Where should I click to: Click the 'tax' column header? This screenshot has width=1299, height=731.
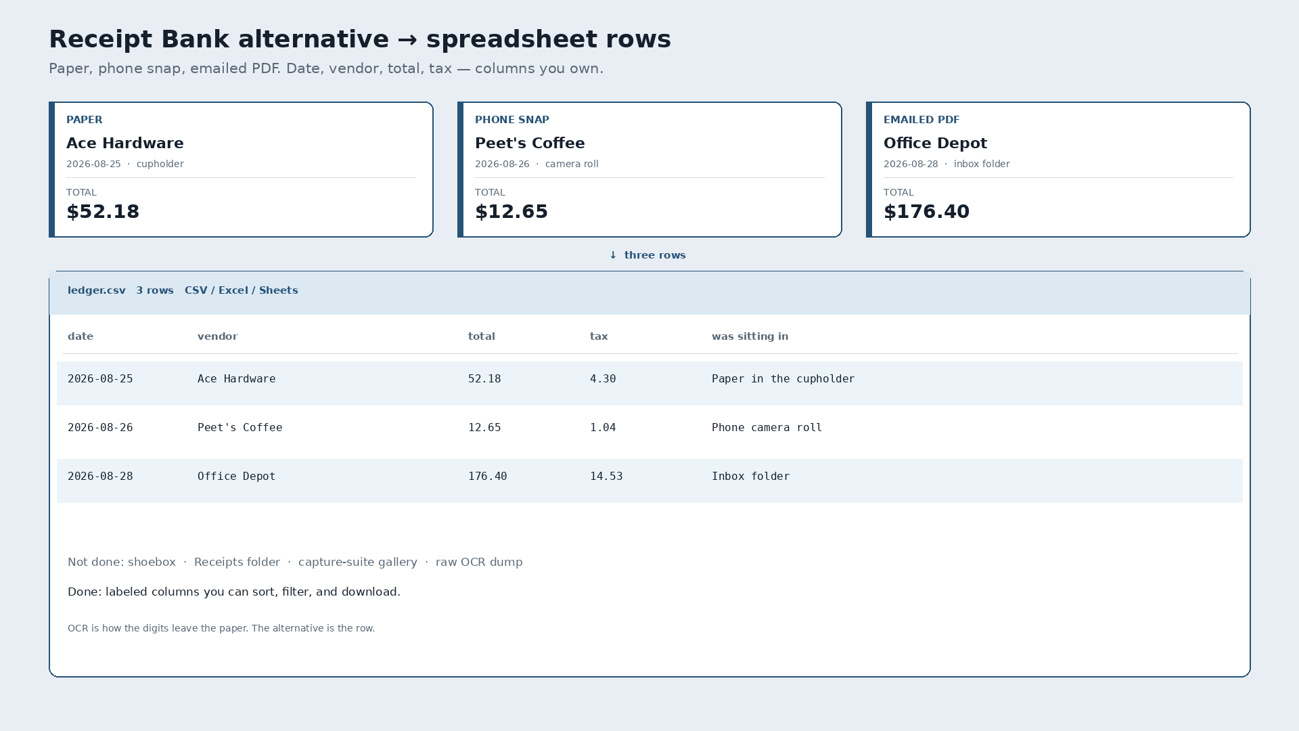(599, 336)
